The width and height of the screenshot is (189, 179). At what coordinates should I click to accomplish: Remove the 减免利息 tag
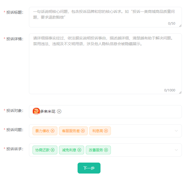tap(79, 150)
